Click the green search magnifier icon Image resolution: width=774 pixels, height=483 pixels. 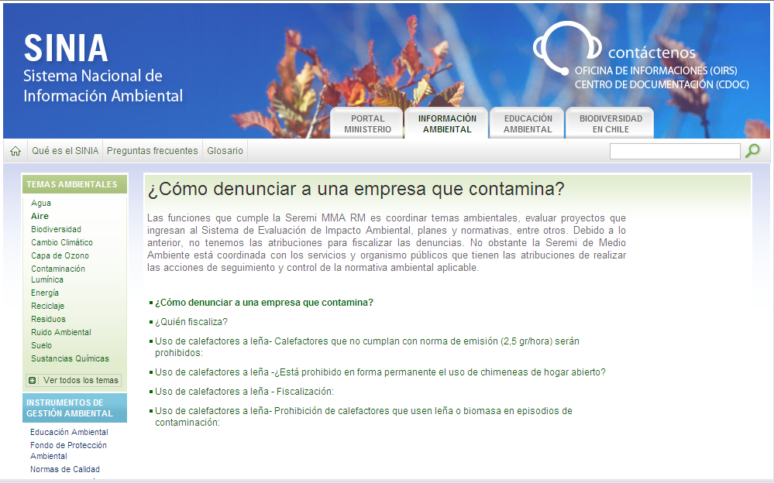(752, 151)
